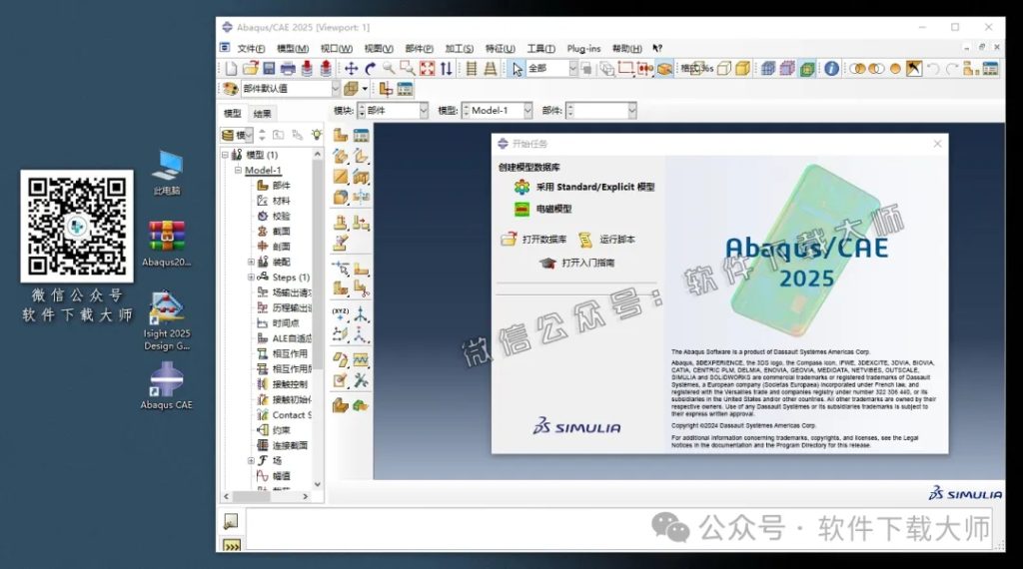Viewport: 1023px width, 569px height.
Task: Click the New model database icon
Action: (x=231, y=69)
